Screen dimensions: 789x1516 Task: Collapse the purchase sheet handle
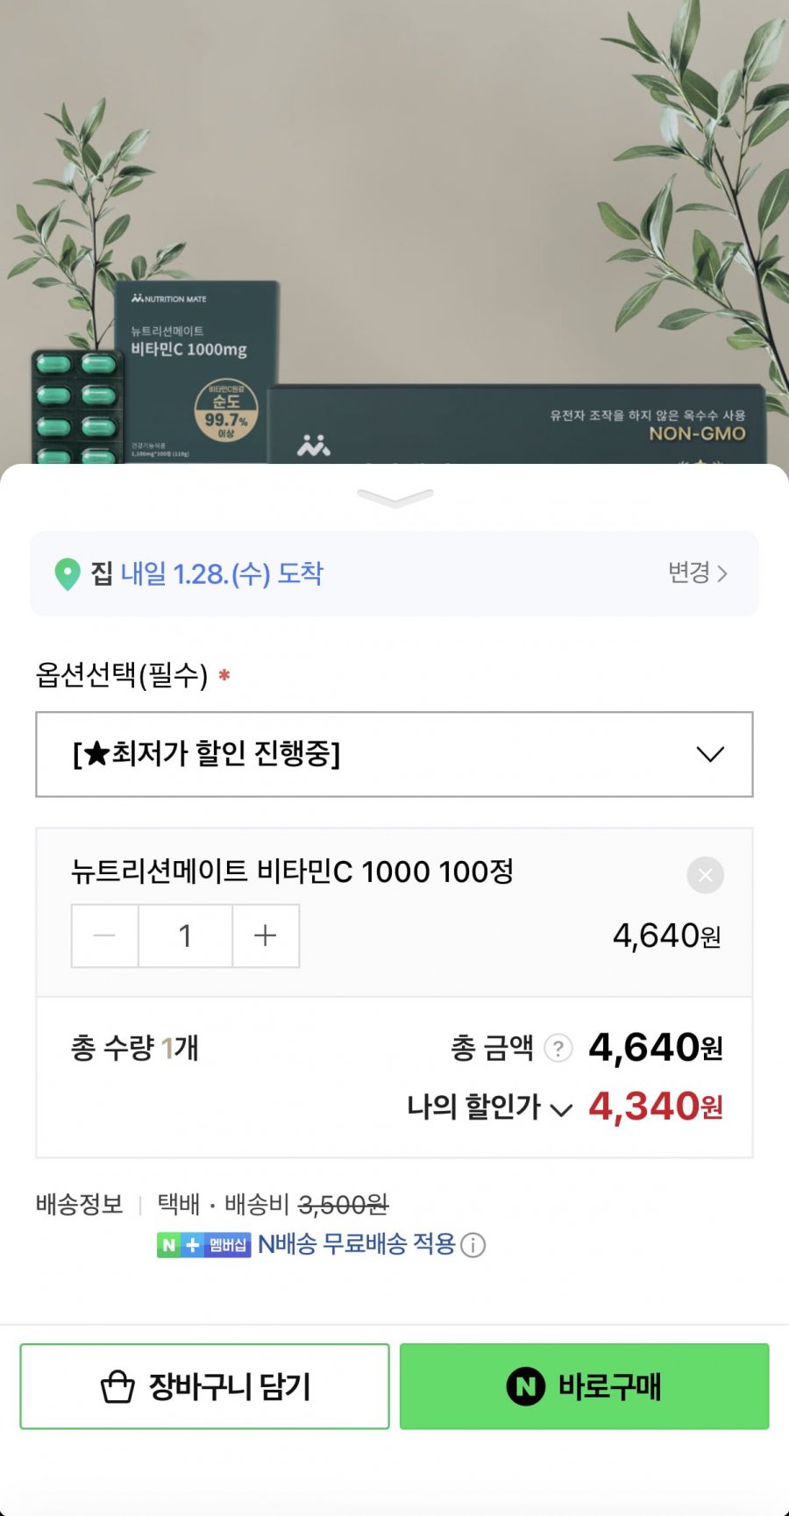[394, 498]
